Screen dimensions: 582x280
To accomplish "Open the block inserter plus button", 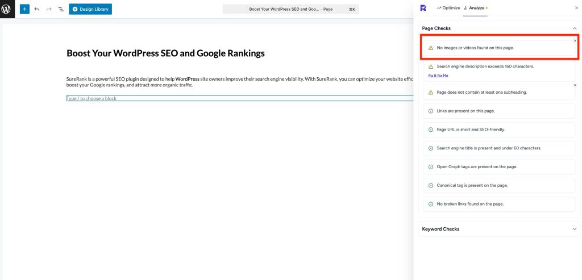I will click(24, 9).
